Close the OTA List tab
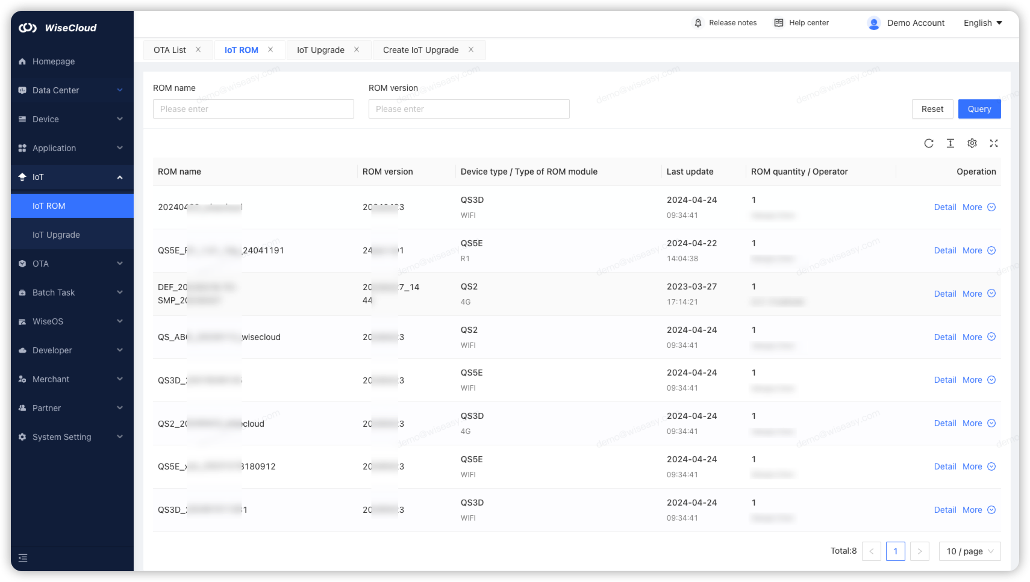Image resolution: width=1030 pixels, height=582 pixels. coord(198,50)
